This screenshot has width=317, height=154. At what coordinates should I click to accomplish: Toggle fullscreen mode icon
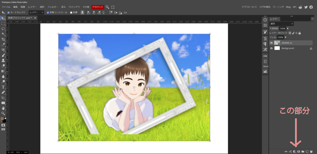(x=113, y=7)
